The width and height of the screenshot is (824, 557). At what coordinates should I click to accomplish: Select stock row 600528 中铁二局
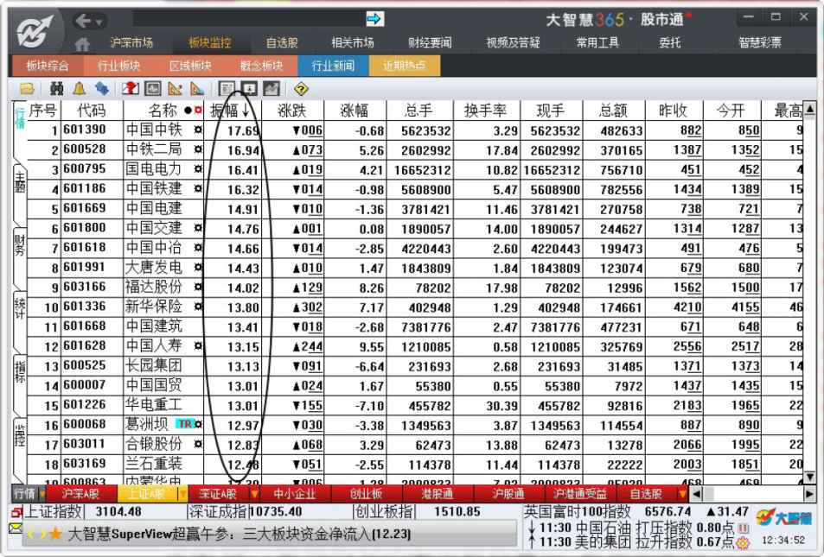415,150
